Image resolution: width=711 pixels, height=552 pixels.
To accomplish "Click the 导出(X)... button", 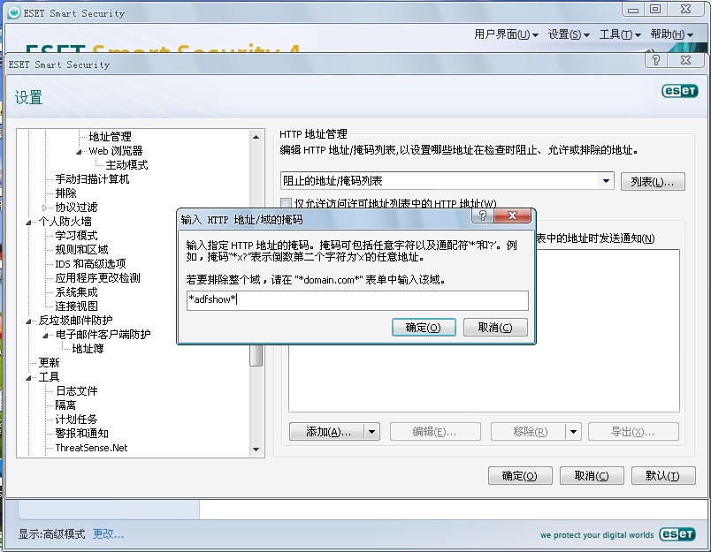I will click(633, 432).
